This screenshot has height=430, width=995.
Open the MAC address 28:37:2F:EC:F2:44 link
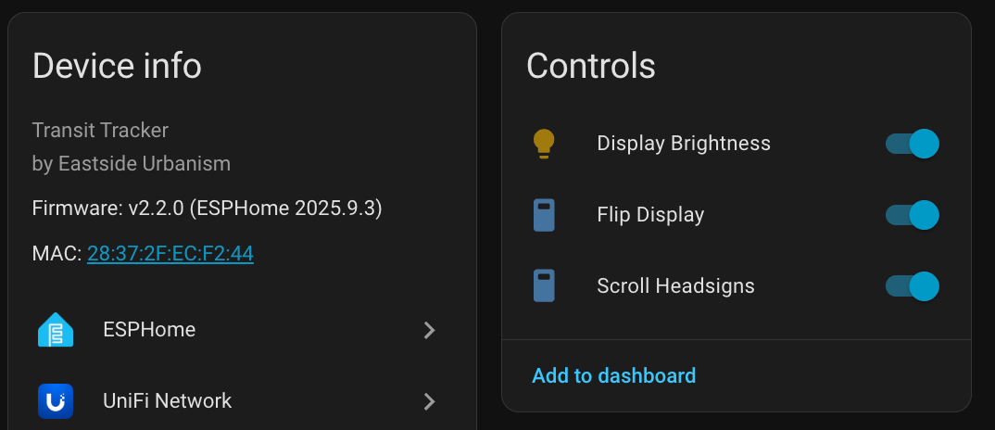tap(170, 253)
